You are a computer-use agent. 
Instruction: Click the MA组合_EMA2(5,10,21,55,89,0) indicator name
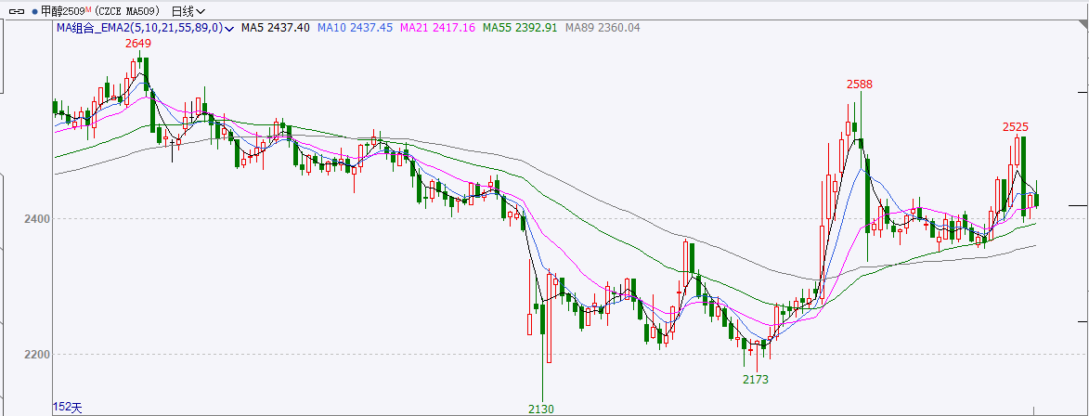pyautogui.click(x=139, y=28)
